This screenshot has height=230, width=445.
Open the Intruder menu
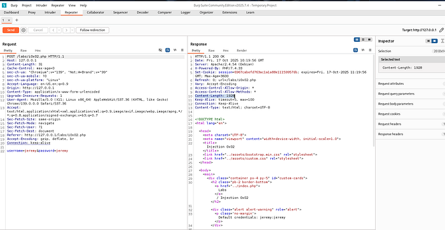41,5
